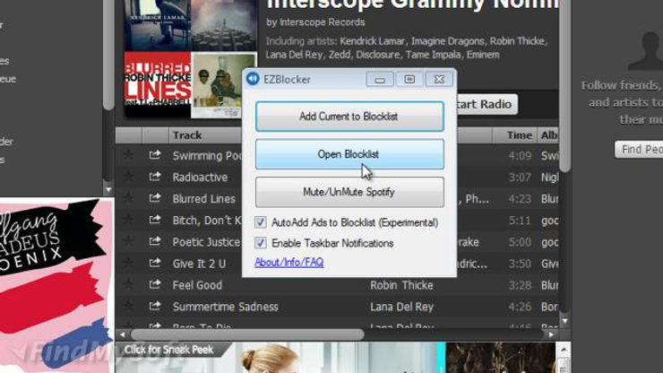The width and height of the screenshot is (663, 373).
Task: Click the left sidebar scroll down arrow
Action: 108,190
